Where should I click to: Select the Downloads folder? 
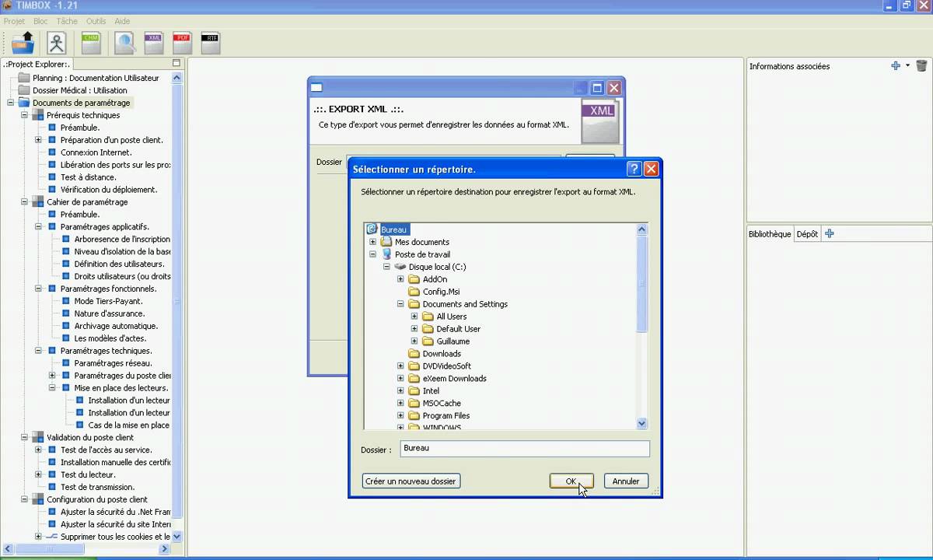(441, 354)
